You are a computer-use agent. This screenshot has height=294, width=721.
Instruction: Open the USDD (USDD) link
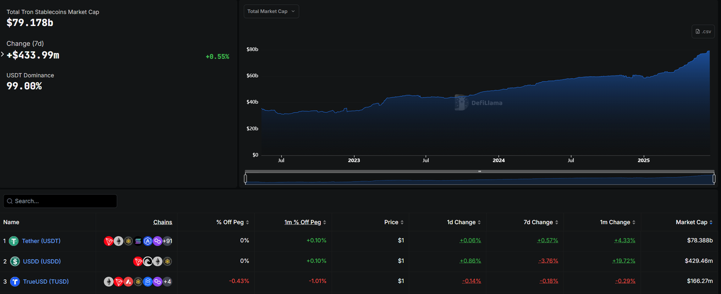tap(42, 261)
